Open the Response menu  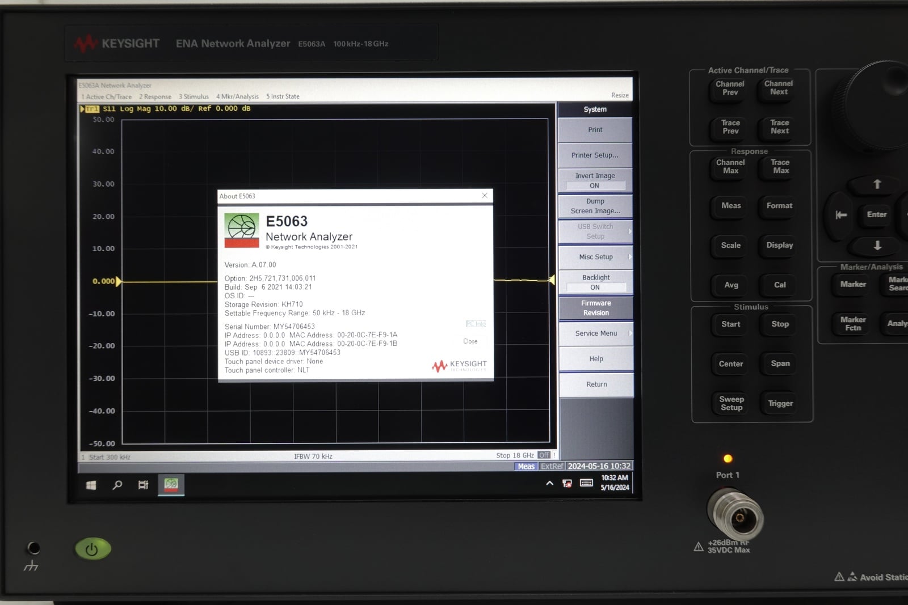(x=154, y=96)
